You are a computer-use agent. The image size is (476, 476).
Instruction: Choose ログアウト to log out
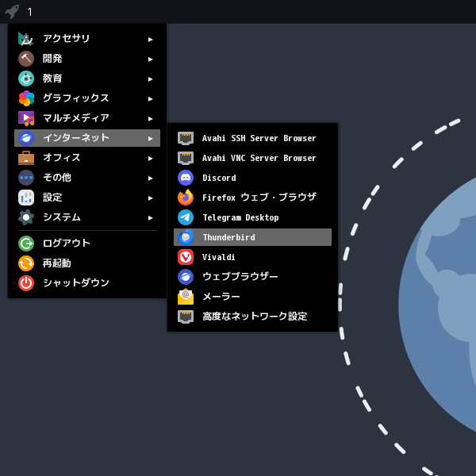pos(87,244)
